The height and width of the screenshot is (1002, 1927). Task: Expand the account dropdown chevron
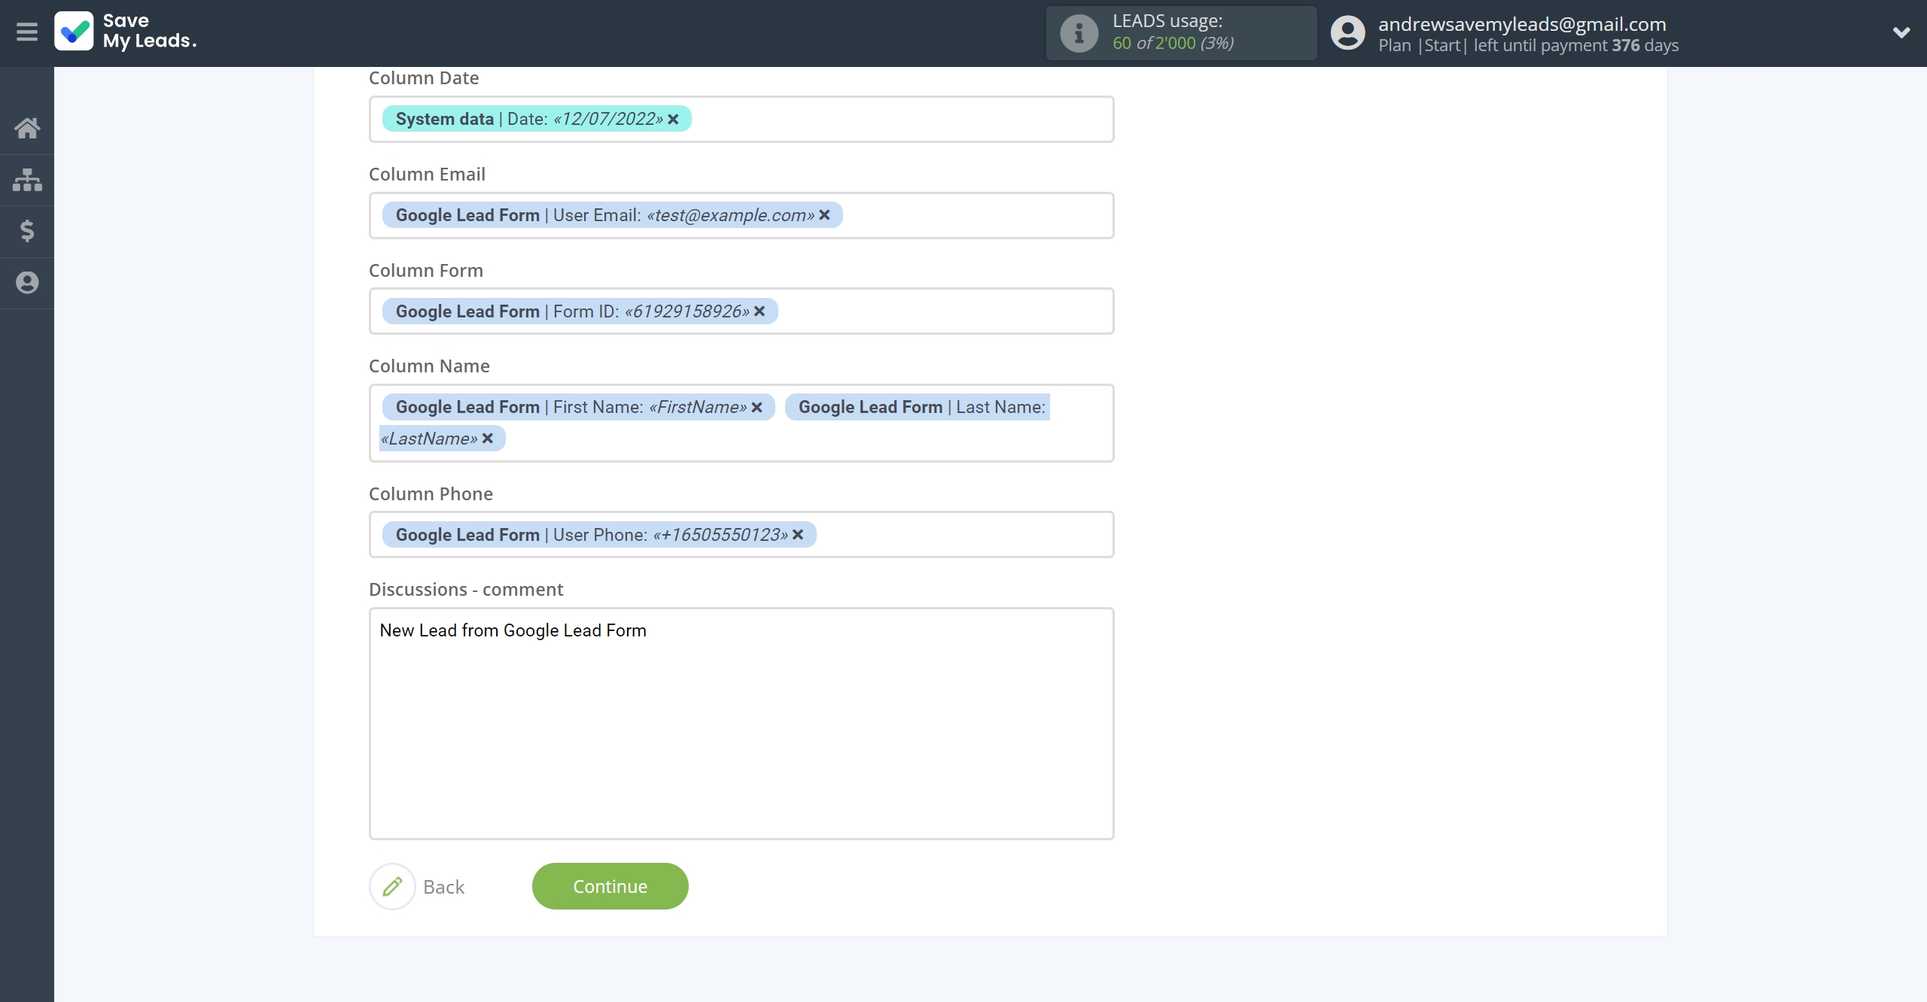[1901, 32]
